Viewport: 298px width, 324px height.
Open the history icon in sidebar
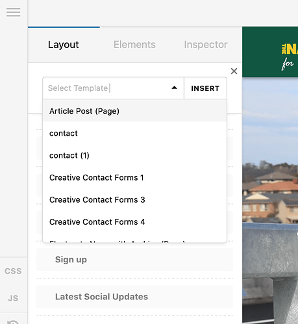pos(13,322)
